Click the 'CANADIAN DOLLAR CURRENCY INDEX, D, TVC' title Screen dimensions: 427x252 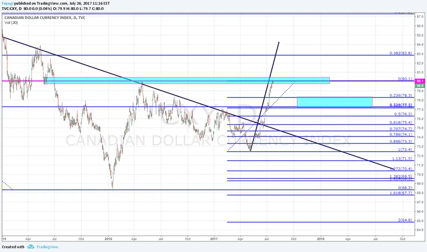tap(45, 18)
